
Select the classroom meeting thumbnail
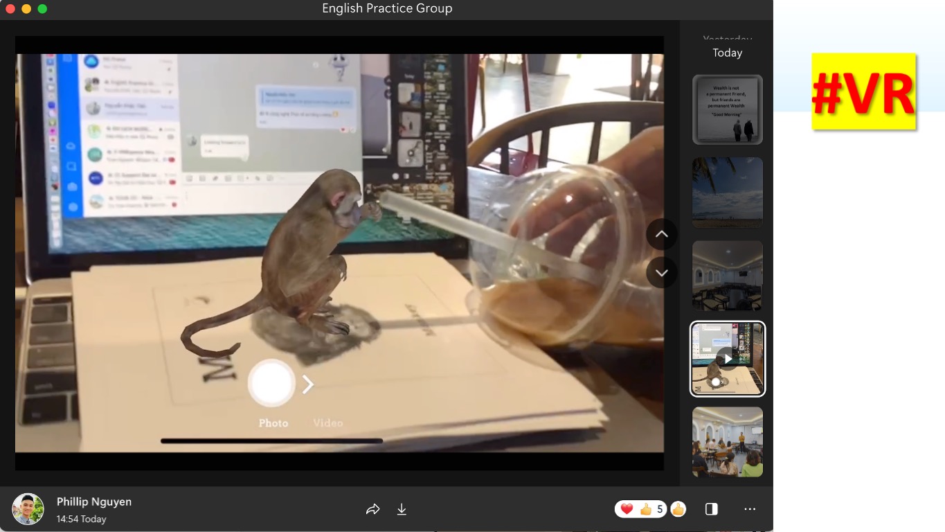pos(727,441)
